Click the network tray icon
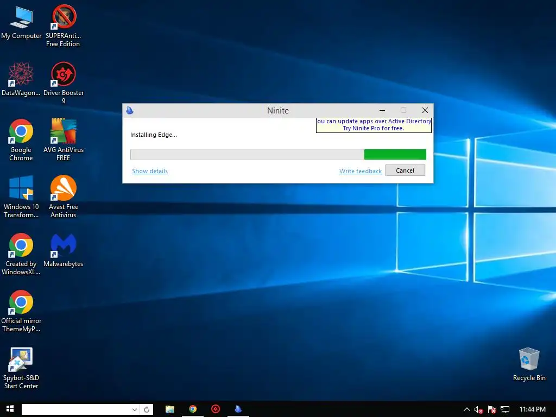 click(505, 410)
